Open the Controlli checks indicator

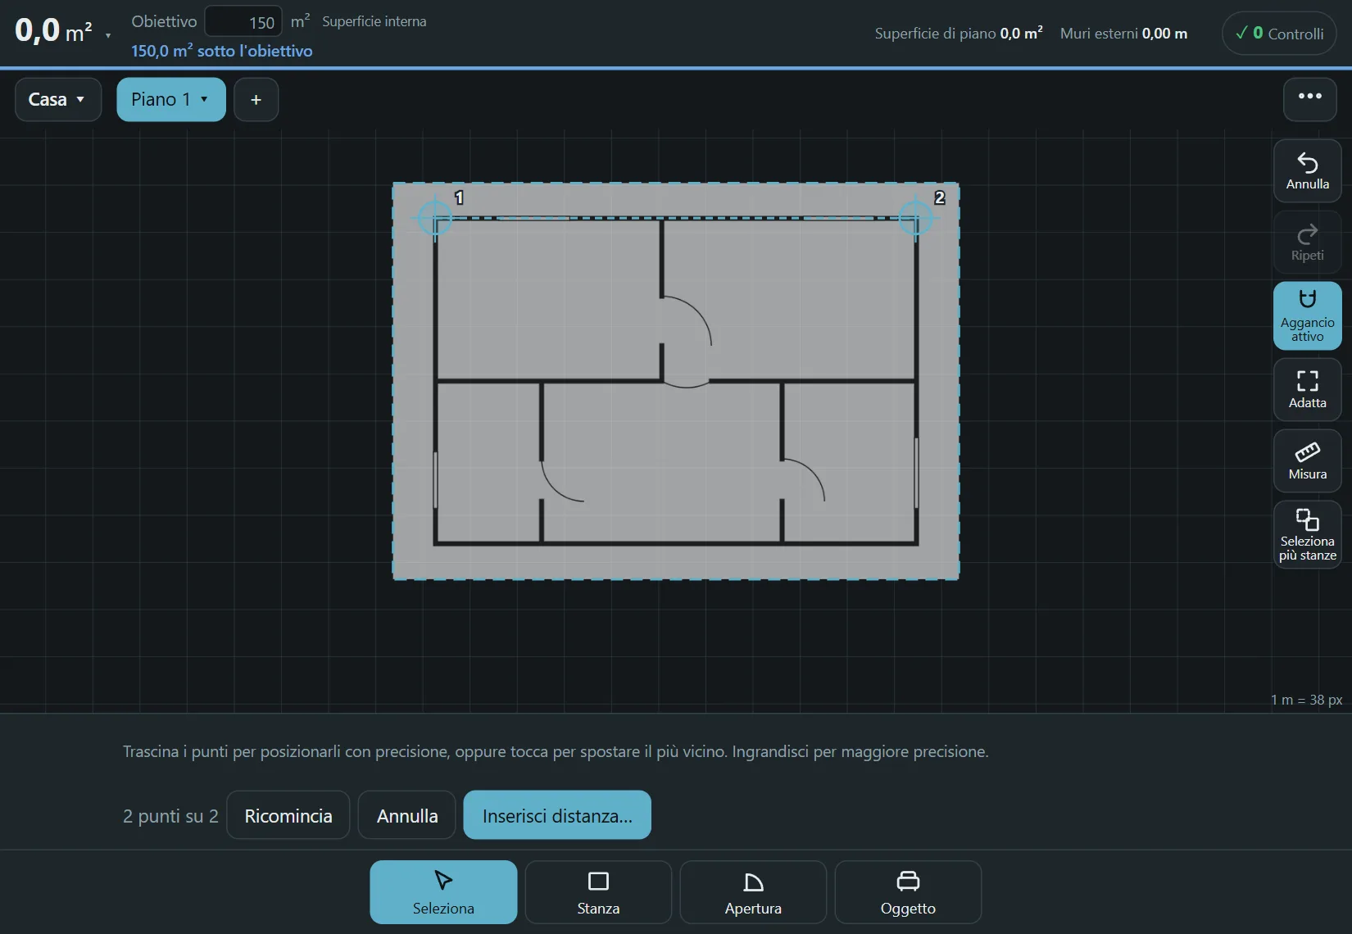pos(1279,34)
